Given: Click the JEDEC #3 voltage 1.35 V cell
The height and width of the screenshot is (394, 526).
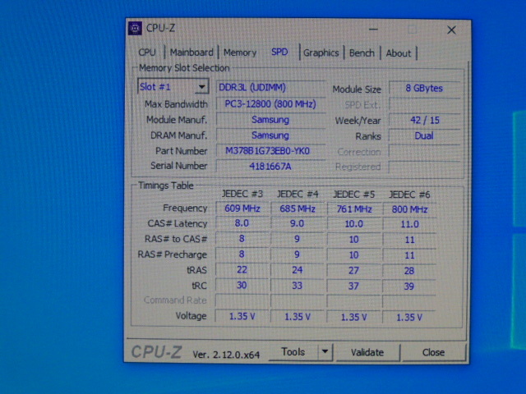Looking at the screenshot, I should coord(242,316).
